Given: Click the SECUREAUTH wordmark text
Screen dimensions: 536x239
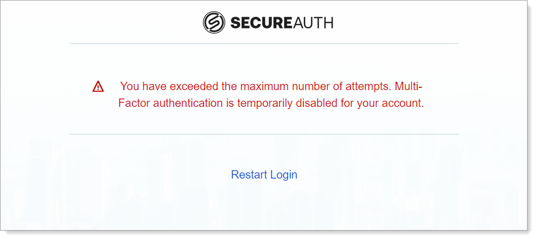Looking at the screenshot, I should point(282,23).
